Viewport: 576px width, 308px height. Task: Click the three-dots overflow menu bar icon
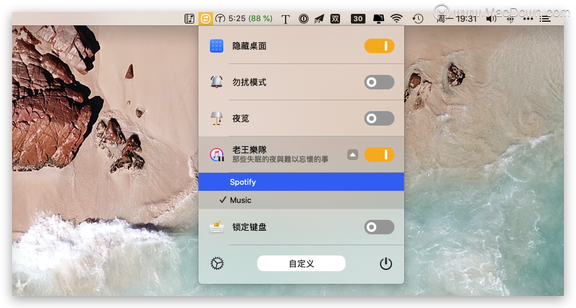click(x=528, y=19)
